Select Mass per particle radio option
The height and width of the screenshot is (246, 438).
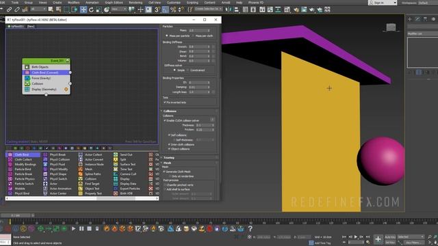[167, 36]
